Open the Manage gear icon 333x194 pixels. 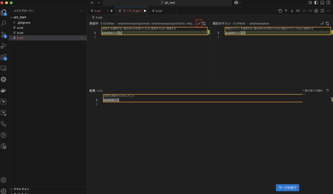(4, 191)
